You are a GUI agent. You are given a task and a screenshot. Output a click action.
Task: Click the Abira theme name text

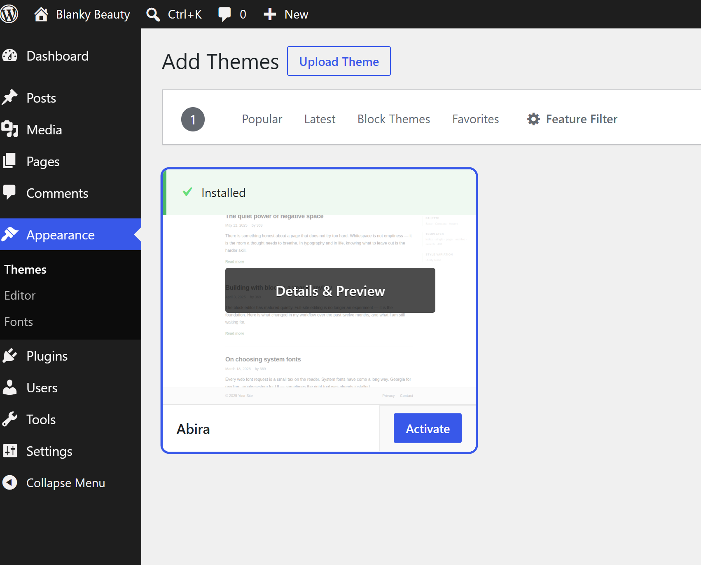tap(193, 429)
